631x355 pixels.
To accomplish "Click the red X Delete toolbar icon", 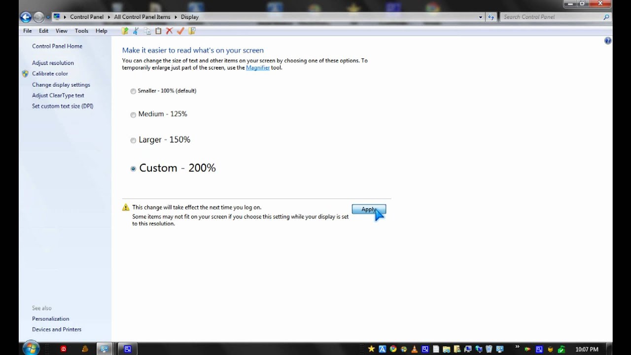I will (169, 31).
